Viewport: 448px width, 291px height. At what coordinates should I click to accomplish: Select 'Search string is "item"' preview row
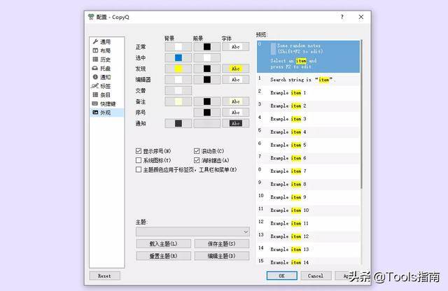point(308,80)
